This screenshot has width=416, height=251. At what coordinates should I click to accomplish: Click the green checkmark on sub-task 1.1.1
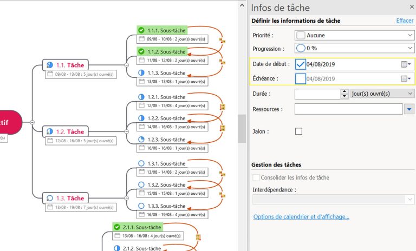point(141,31)
